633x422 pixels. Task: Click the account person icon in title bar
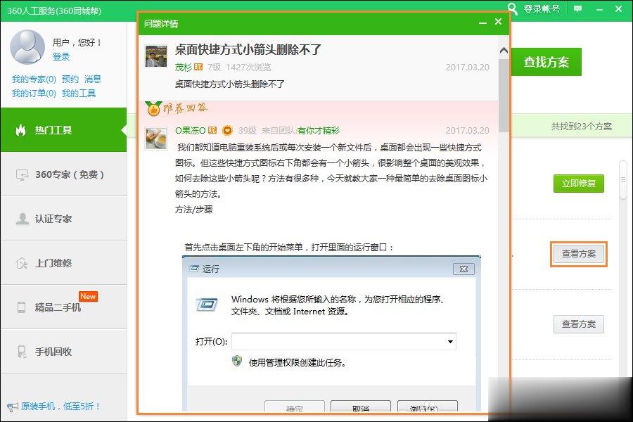(512, 8)
